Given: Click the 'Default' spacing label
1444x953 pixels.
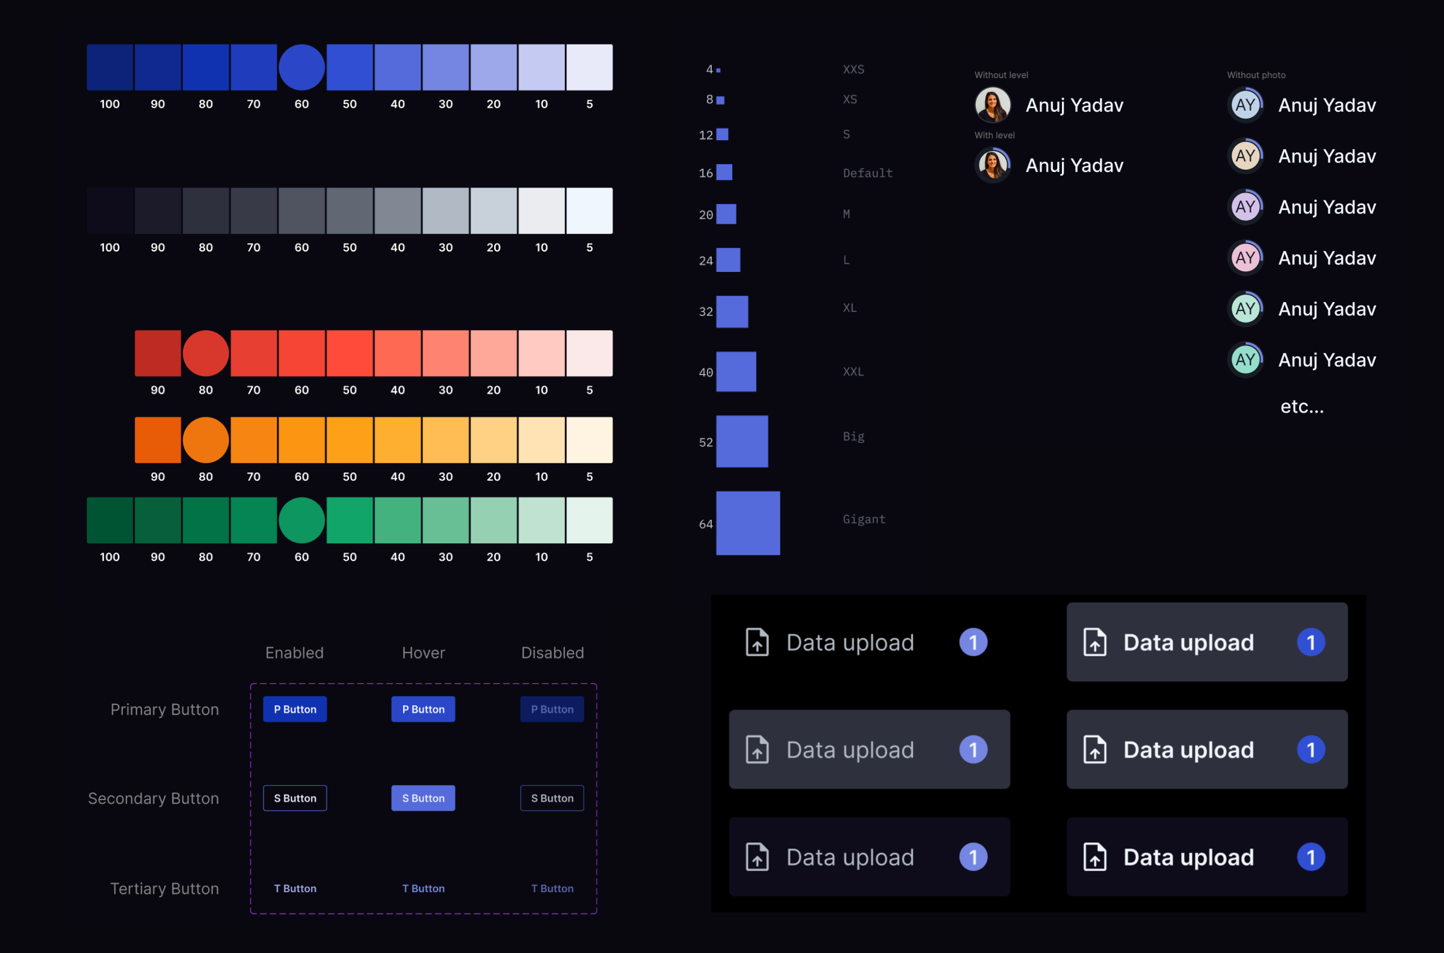Looking at the screenshot, I should pyautogui.click(x=868, y=173).
